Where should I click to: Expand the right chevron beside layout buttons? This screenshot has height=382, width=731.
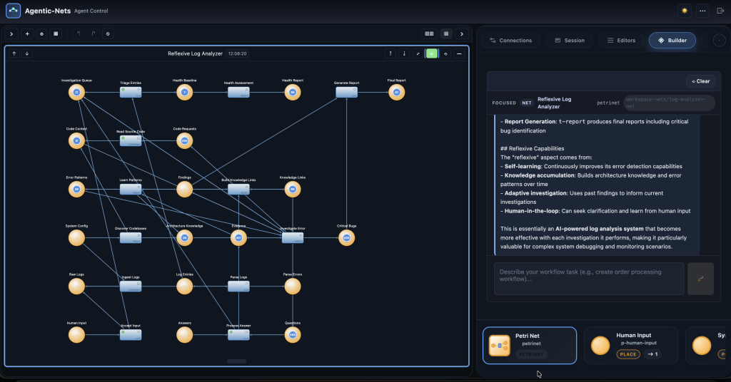pyautogui.click(x=462, y=33)
